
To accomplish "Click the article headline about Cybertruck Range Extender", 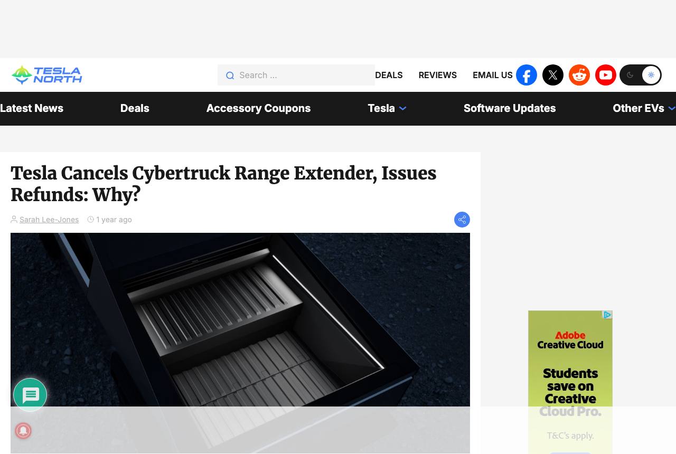I will click(x=223, y=184).
